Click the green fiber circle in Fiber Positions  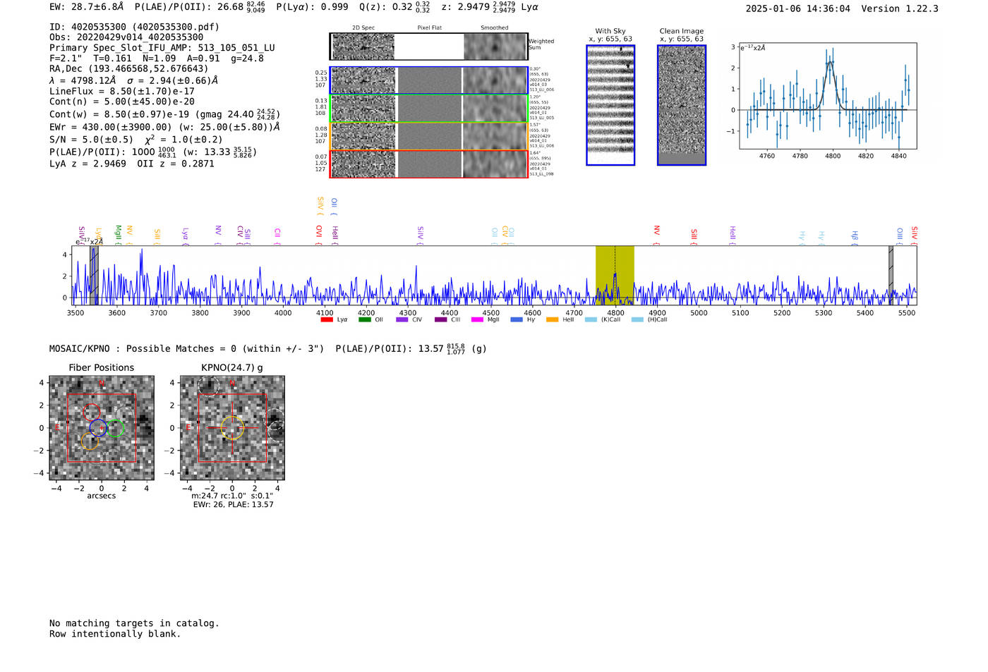(x=115, y=428)
